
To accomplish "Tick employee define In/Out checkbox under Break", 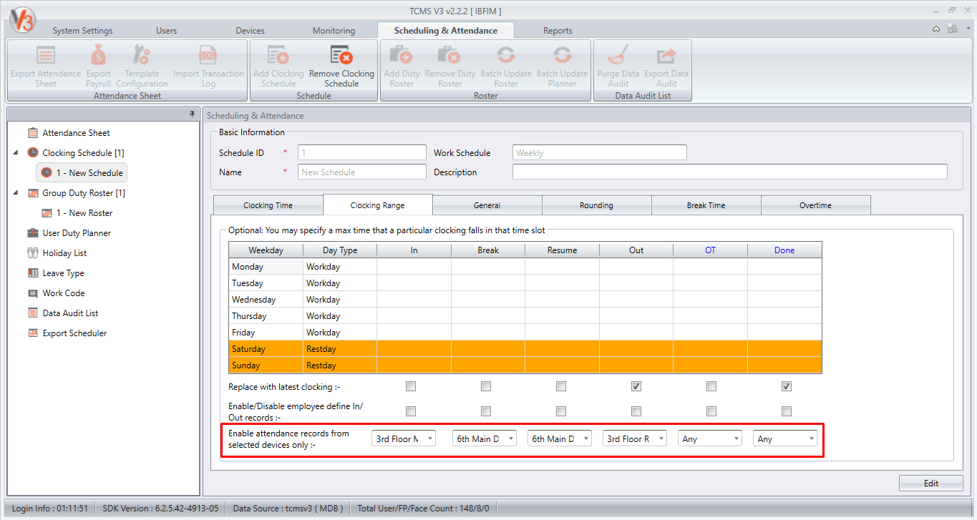I will 486,411.
